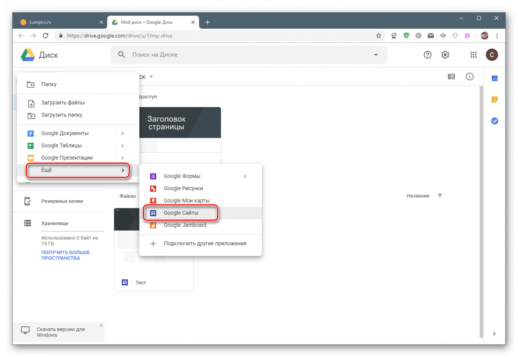Go forward in browser history
This screenshot has width=518, height=357.
pyautogui.click(x=33, y=36)
